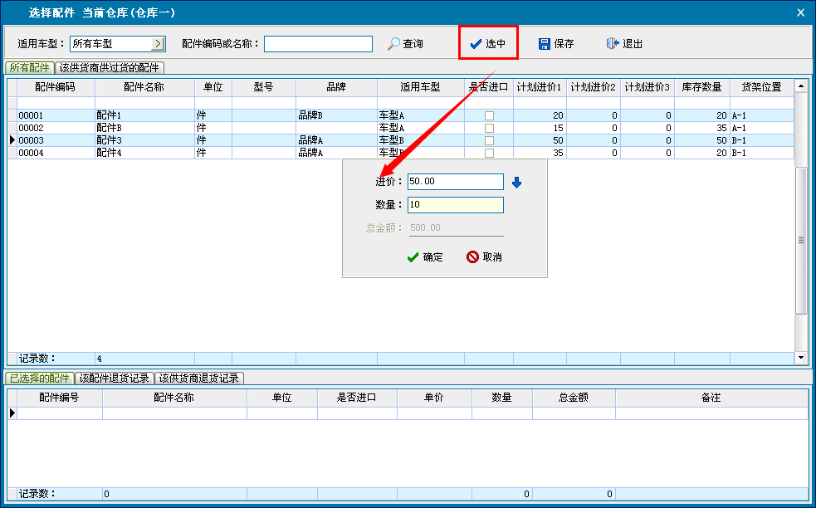Viewport: 816px width, 508px height.
Task: Focus the 配件编码或名称 search box
Action: [x=318, y=44]
